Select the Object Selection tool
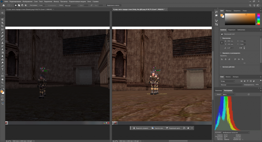The height and width of the screenshot is (142, 262). point(2,23)
